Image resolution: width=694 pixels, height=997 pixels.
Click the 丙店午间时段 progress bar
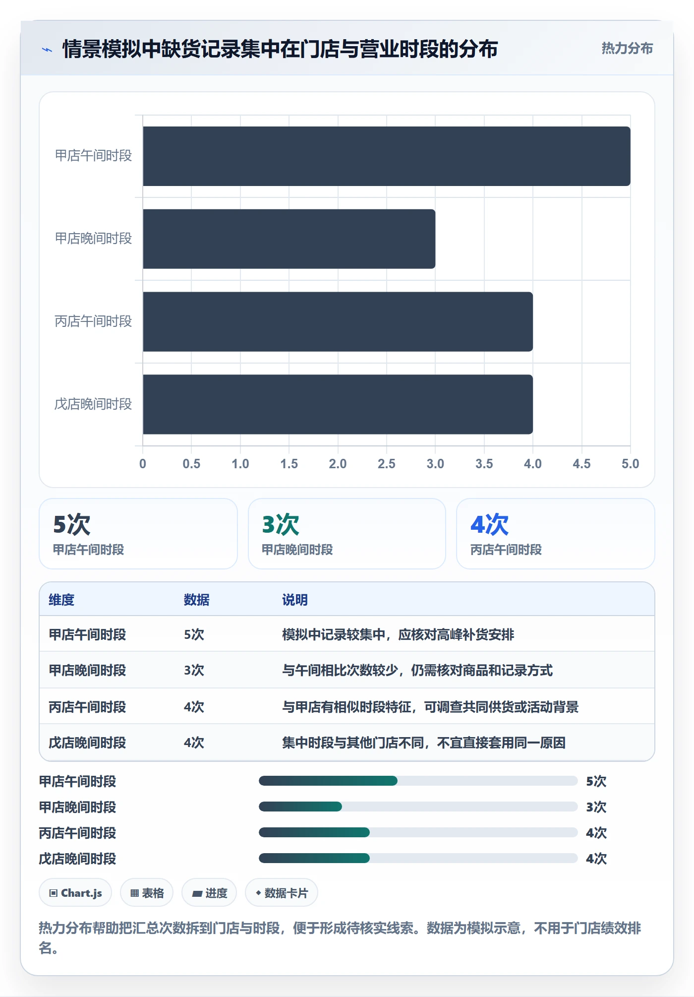(418, 832)
